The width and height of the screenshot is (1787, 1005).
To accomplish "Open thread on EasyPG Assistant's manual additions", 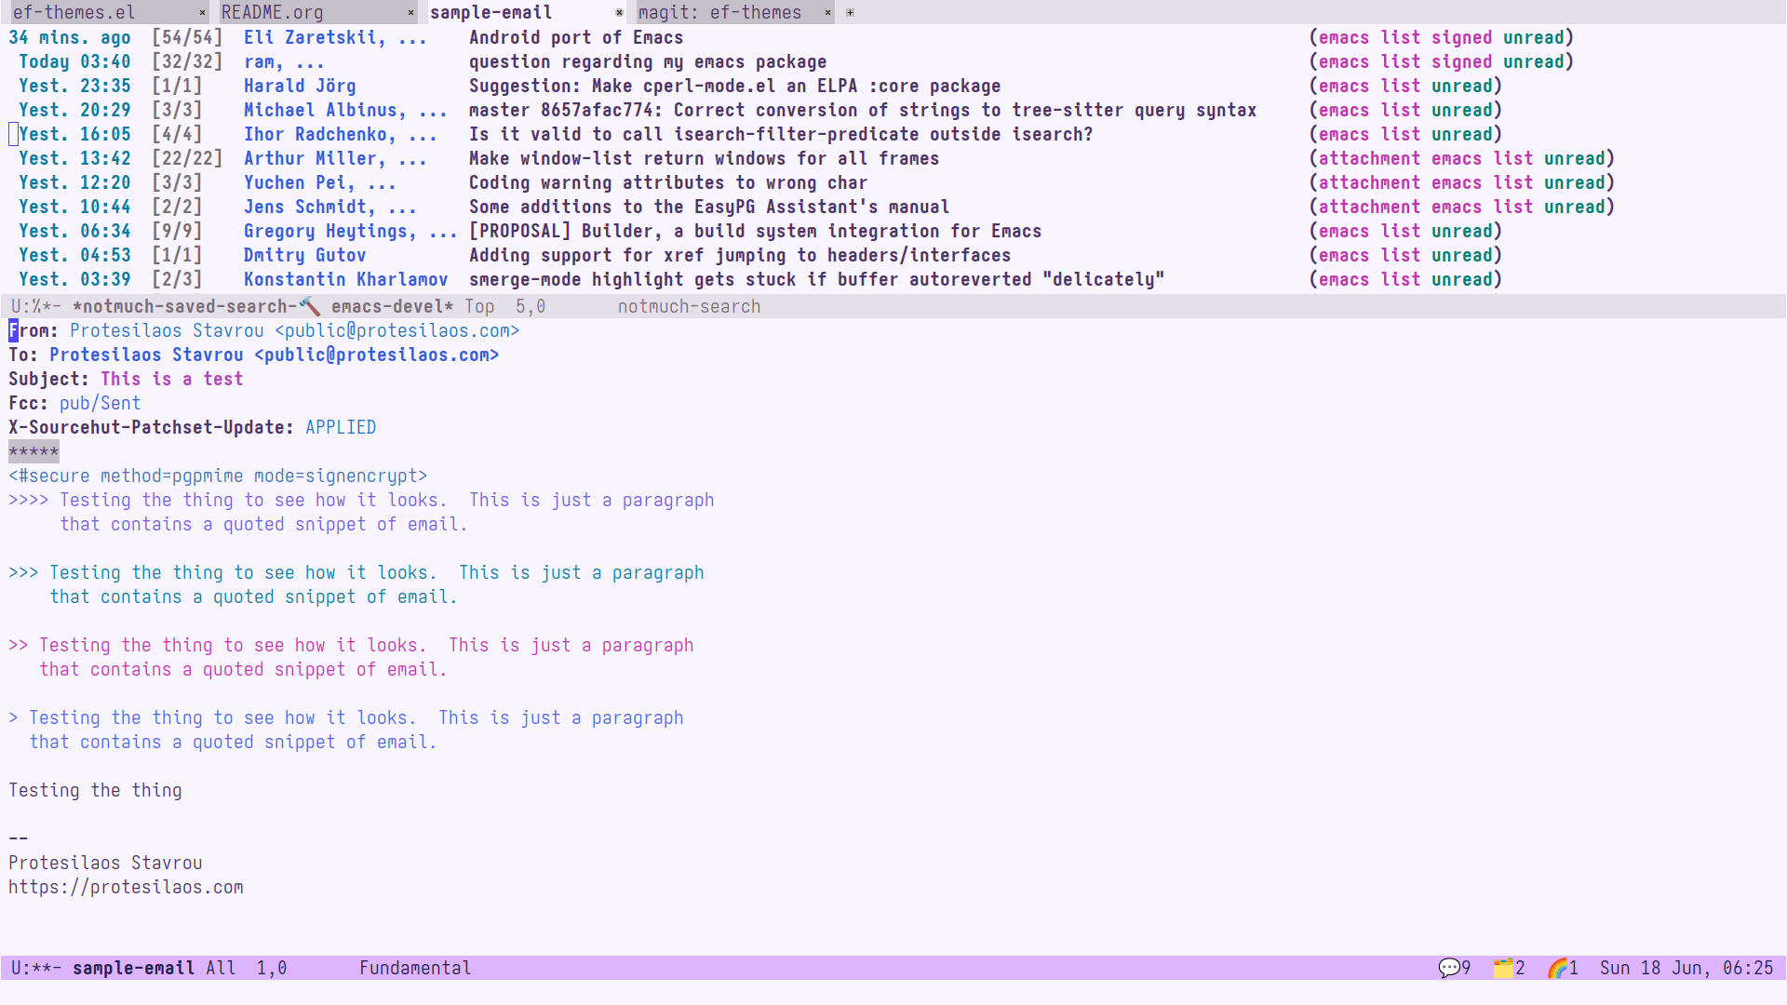I will [709, 207].
